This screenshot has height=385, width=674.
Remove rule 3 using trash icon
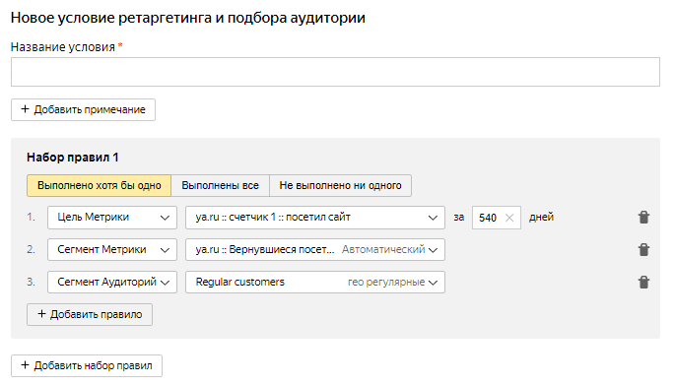pyautogui.click(x=643, y=282)
